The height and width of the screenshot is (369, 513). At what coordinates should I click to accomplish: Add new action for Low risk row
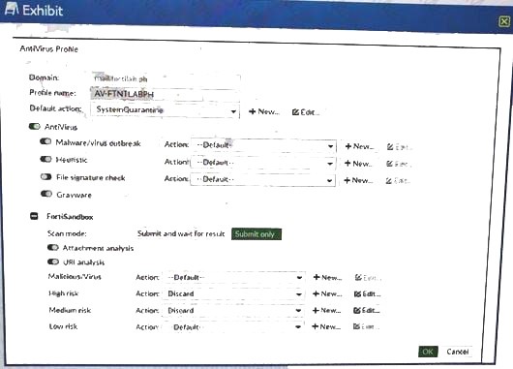click(326, 326)
